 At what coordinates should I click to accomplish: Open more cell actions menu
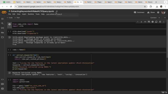click(164, 22)
